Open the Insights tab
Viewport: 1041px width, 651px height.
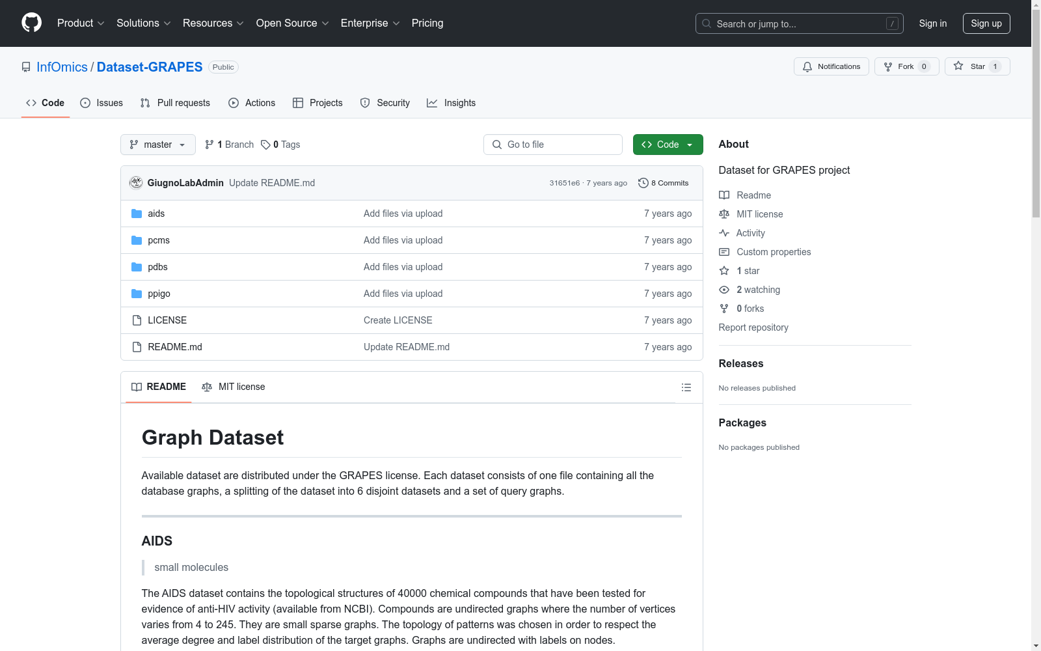452,103
